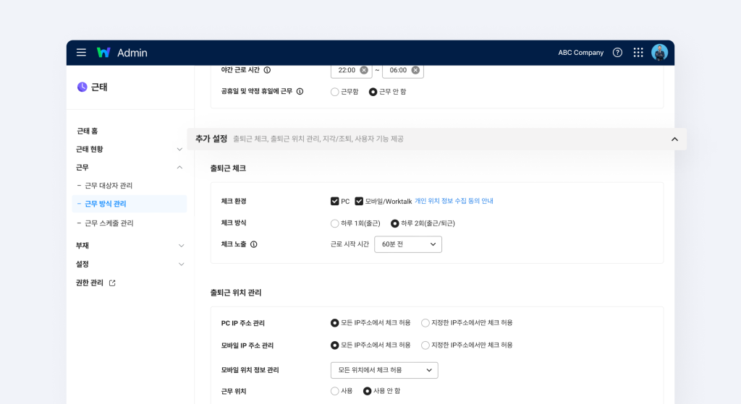This screenshot has width=741, height=404.
Task: Click the 체크 방식 label
Action: [234, 223]
